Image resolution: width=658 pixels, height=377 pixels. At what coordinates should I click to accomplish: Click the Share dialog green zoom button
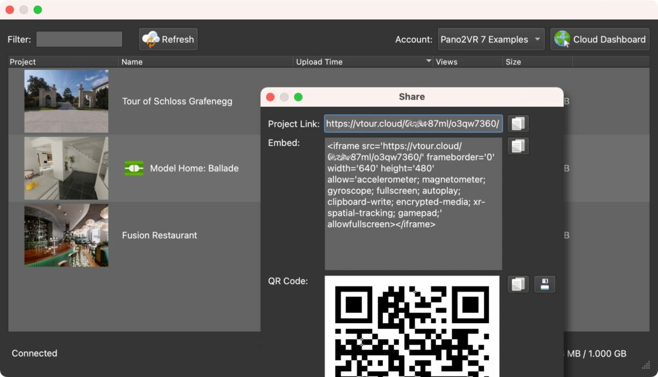[x=298, y=97]
